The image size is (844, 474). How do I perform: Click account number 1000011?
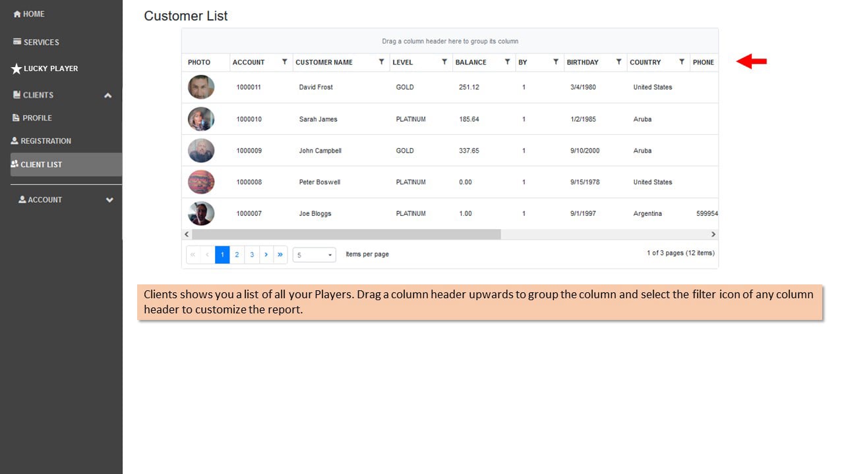[249, 87]
